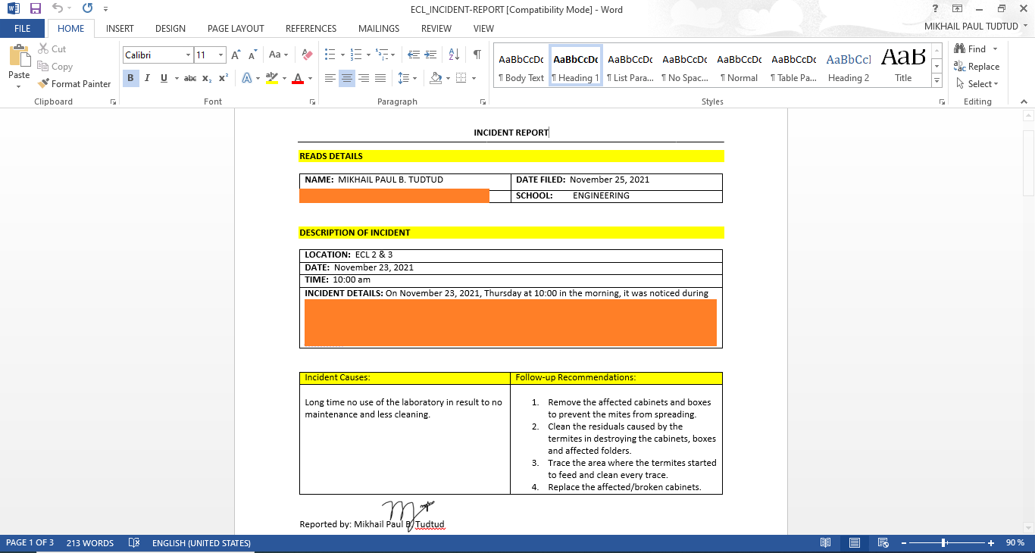
Task: Switch to Print Layout view
Action: pyautogui.click(x=854, y=543)
